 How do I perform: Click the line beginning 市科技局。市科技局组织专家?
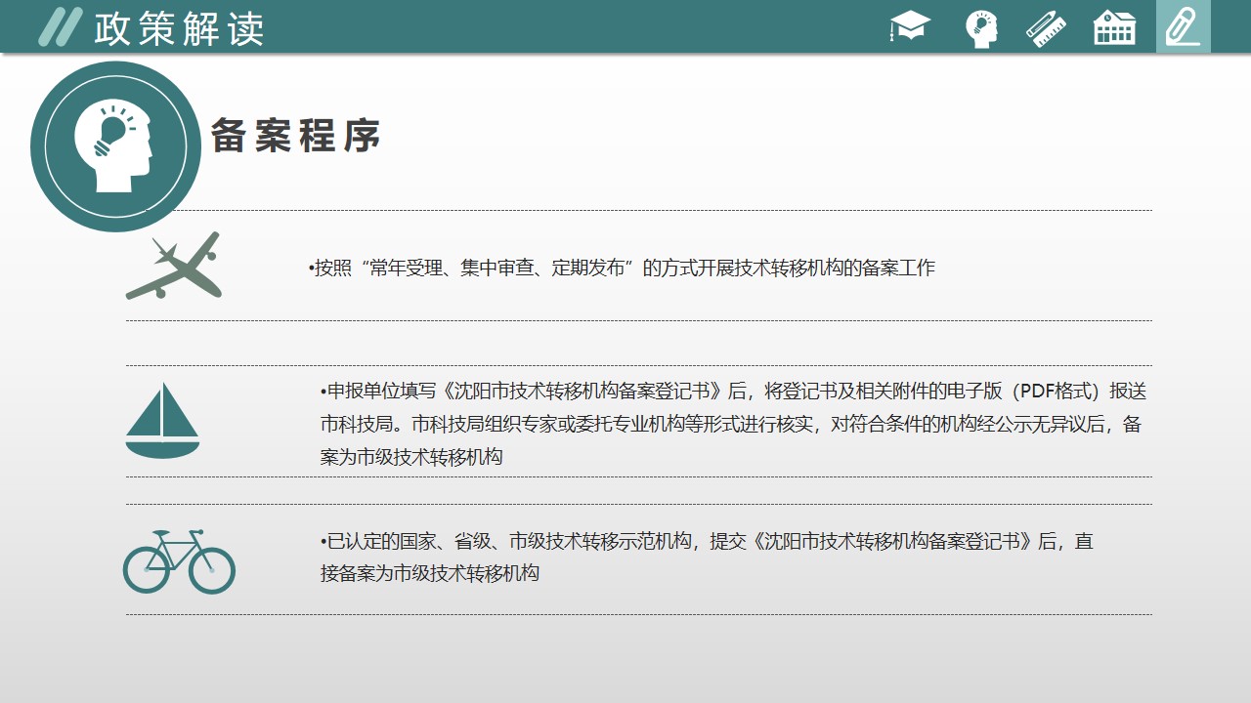click(x=731, y=425)
